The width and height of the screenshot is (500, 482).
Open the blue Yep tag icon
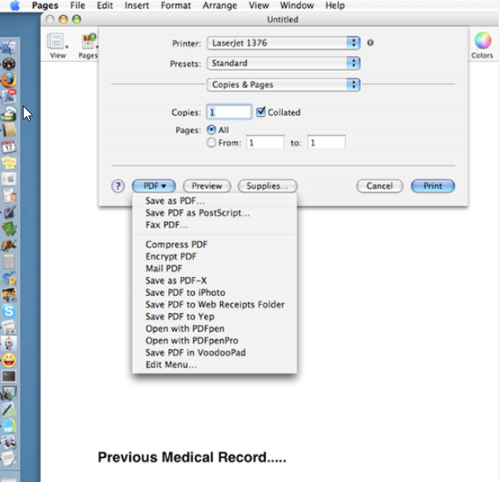(x=9, y=426)
